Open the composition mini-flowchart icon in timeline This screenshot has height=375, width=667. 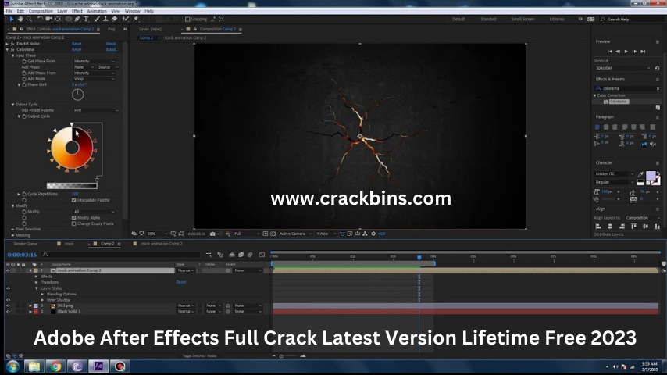pos(209,255)
